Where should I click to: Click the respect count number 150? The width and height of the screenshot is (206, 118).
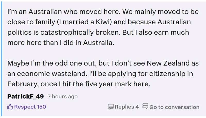[x=41, y=107]
